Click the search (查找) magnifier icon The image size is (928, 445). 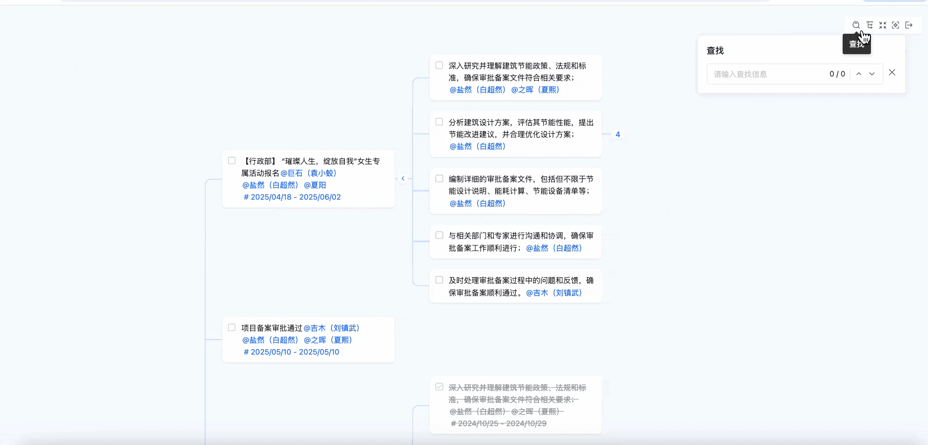[856, 25]
